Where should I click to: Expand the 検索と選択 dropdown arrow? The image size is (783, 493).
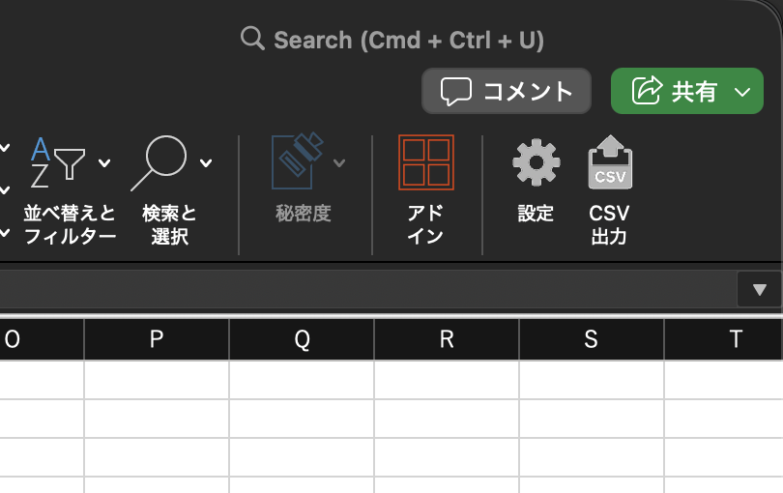pos(206,162)
